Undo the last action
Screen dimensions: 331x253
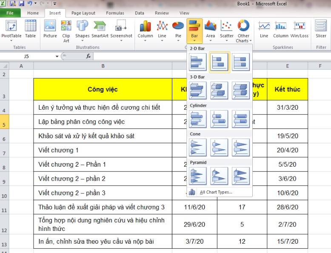tap(30, 3)
